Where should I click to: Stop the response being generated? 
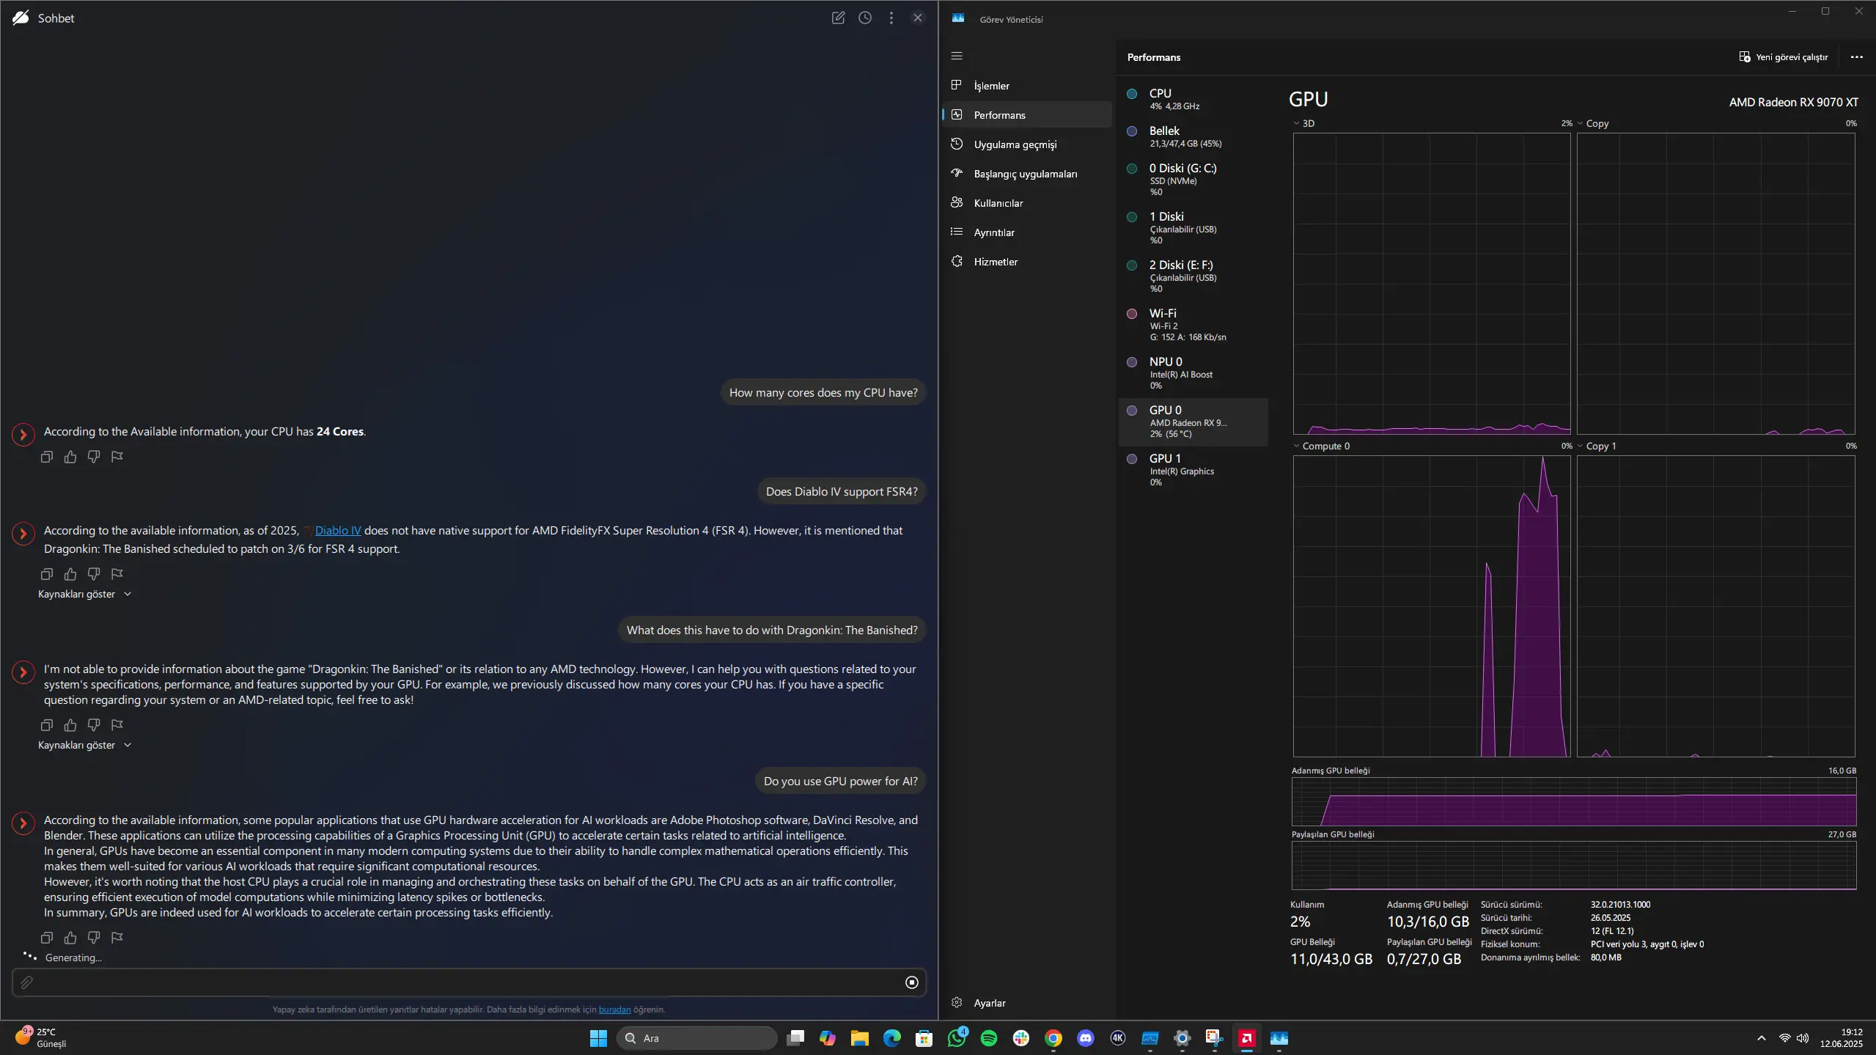pos(912,982)
